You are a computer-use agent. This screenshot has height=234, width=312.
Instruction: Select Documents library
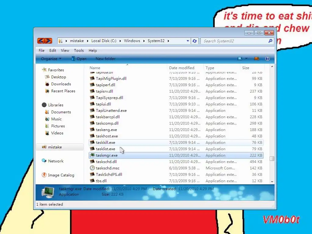pyautogui.click(x=58, y=112)
